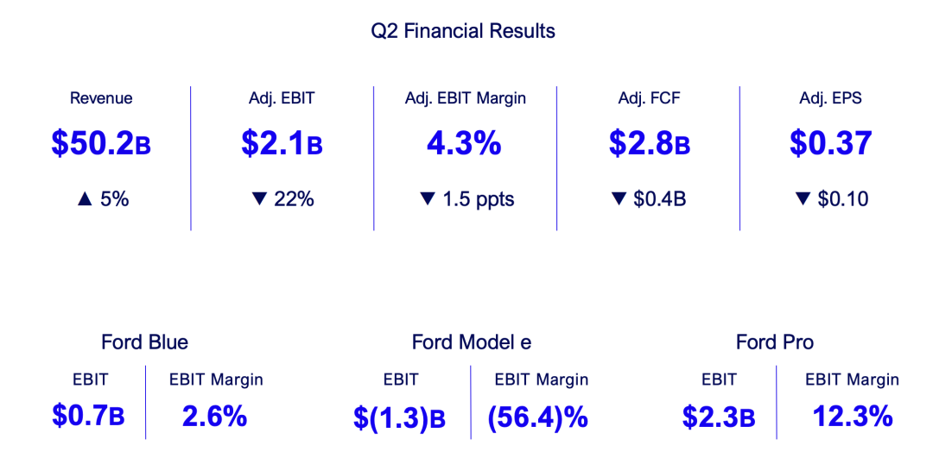Click the down triangle beside 1.5 ppts
The height and width of the screenshot is (458, 933).
coord(426,199)
